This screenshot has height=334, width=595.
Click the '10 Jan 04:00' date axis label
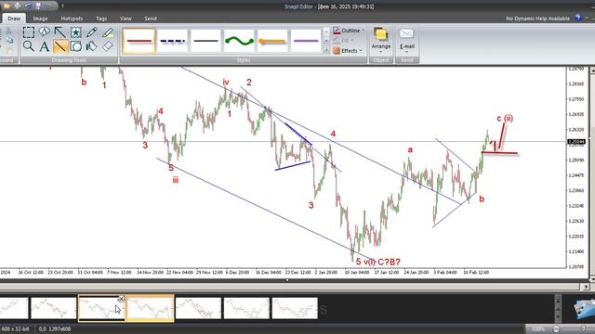coord(357,272)
